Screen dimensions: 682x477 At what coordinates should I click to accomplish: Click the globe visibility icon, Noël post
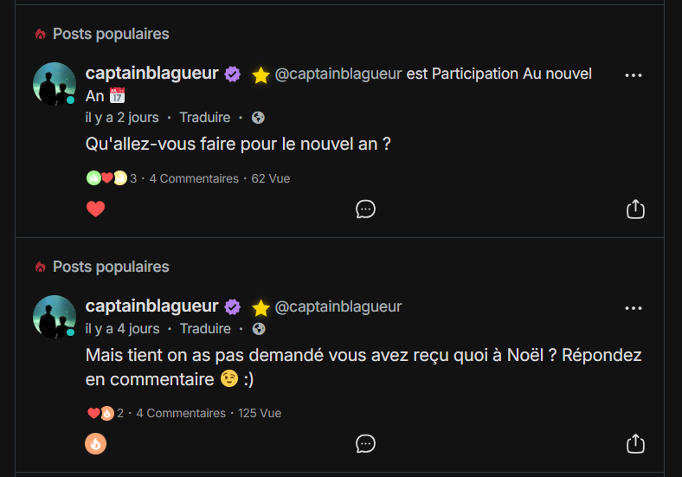point(258,329)
